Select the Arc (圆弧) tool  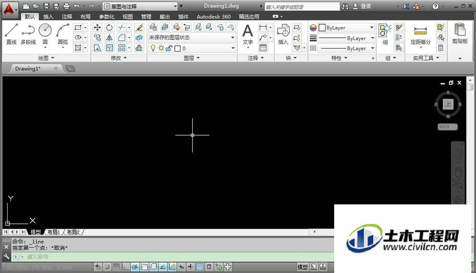coord(63,34)
